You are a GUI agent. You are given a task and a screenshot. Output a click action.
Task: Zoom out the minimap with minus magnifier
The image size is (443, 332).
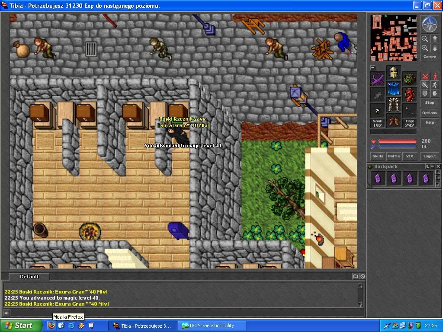coord(425,38)
